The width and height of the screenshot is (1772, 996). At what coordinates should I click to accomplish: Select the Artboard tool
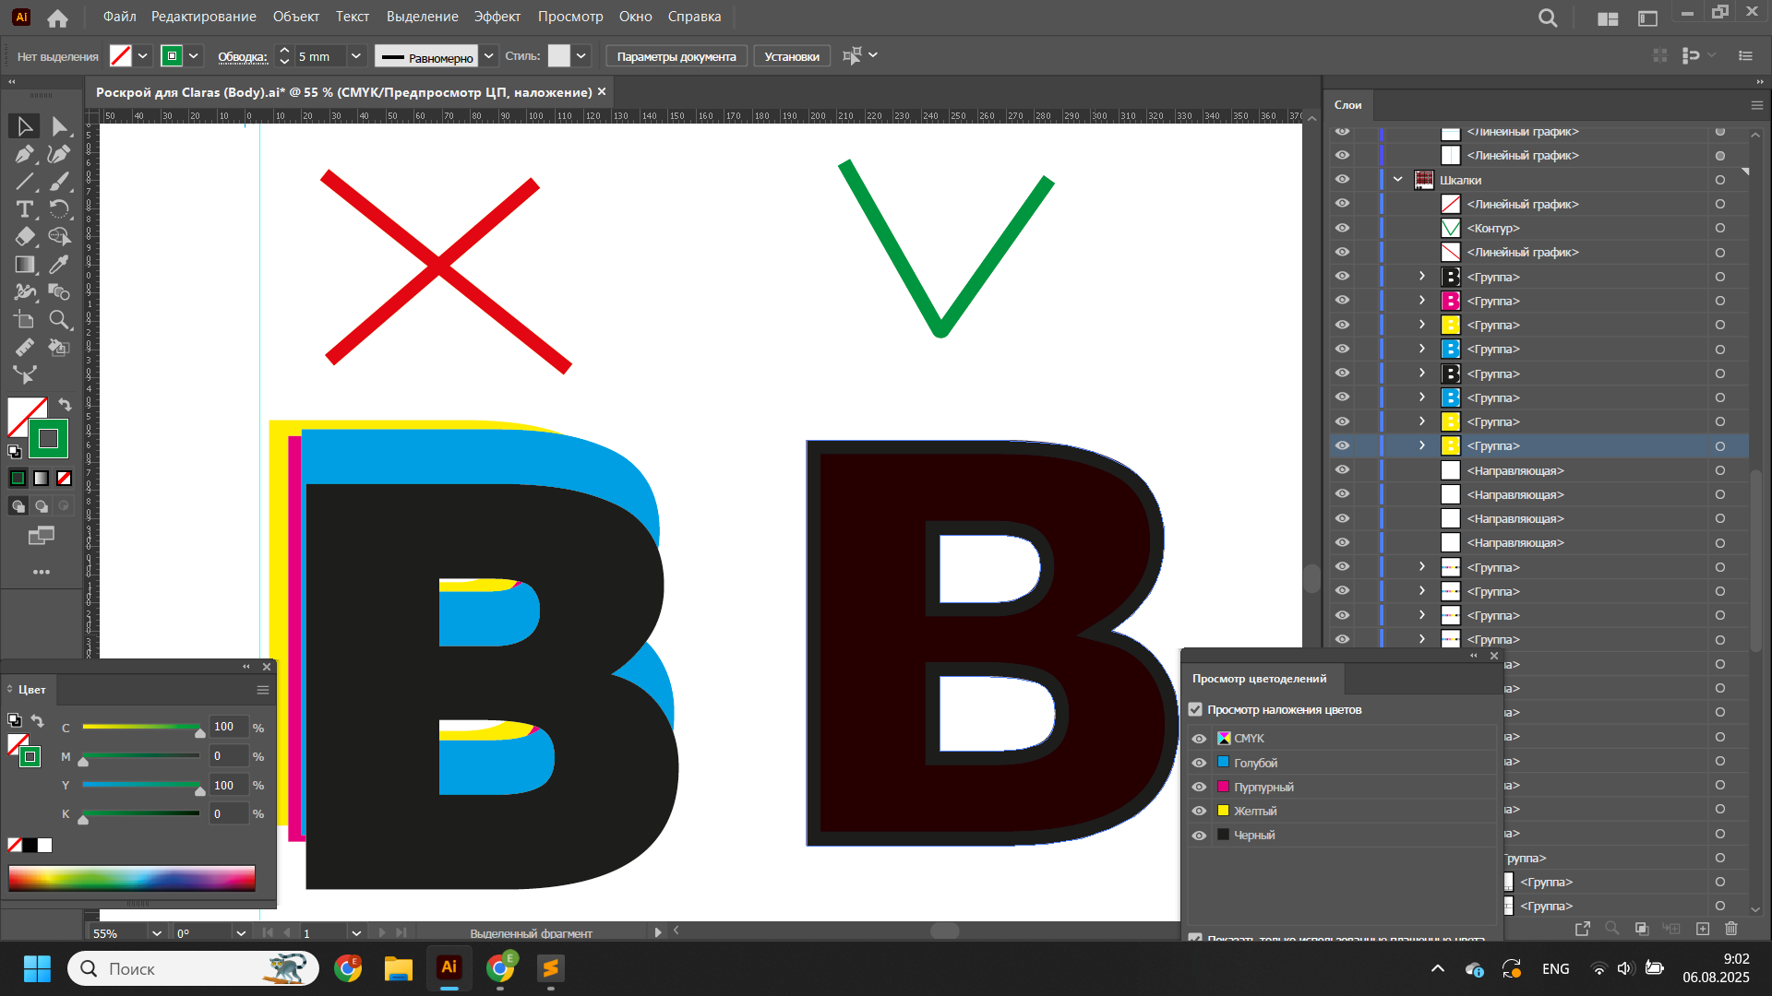click(x=25, y=320)
